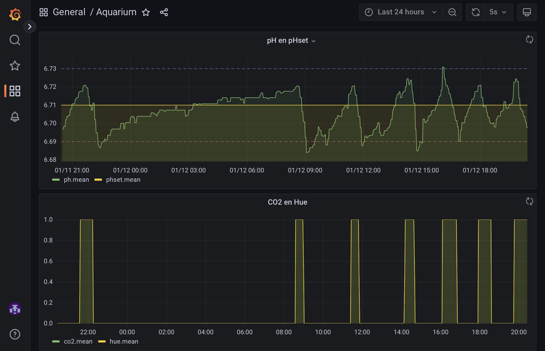Open the user profile avatar

pyautogui.click(x=15, y=309)
